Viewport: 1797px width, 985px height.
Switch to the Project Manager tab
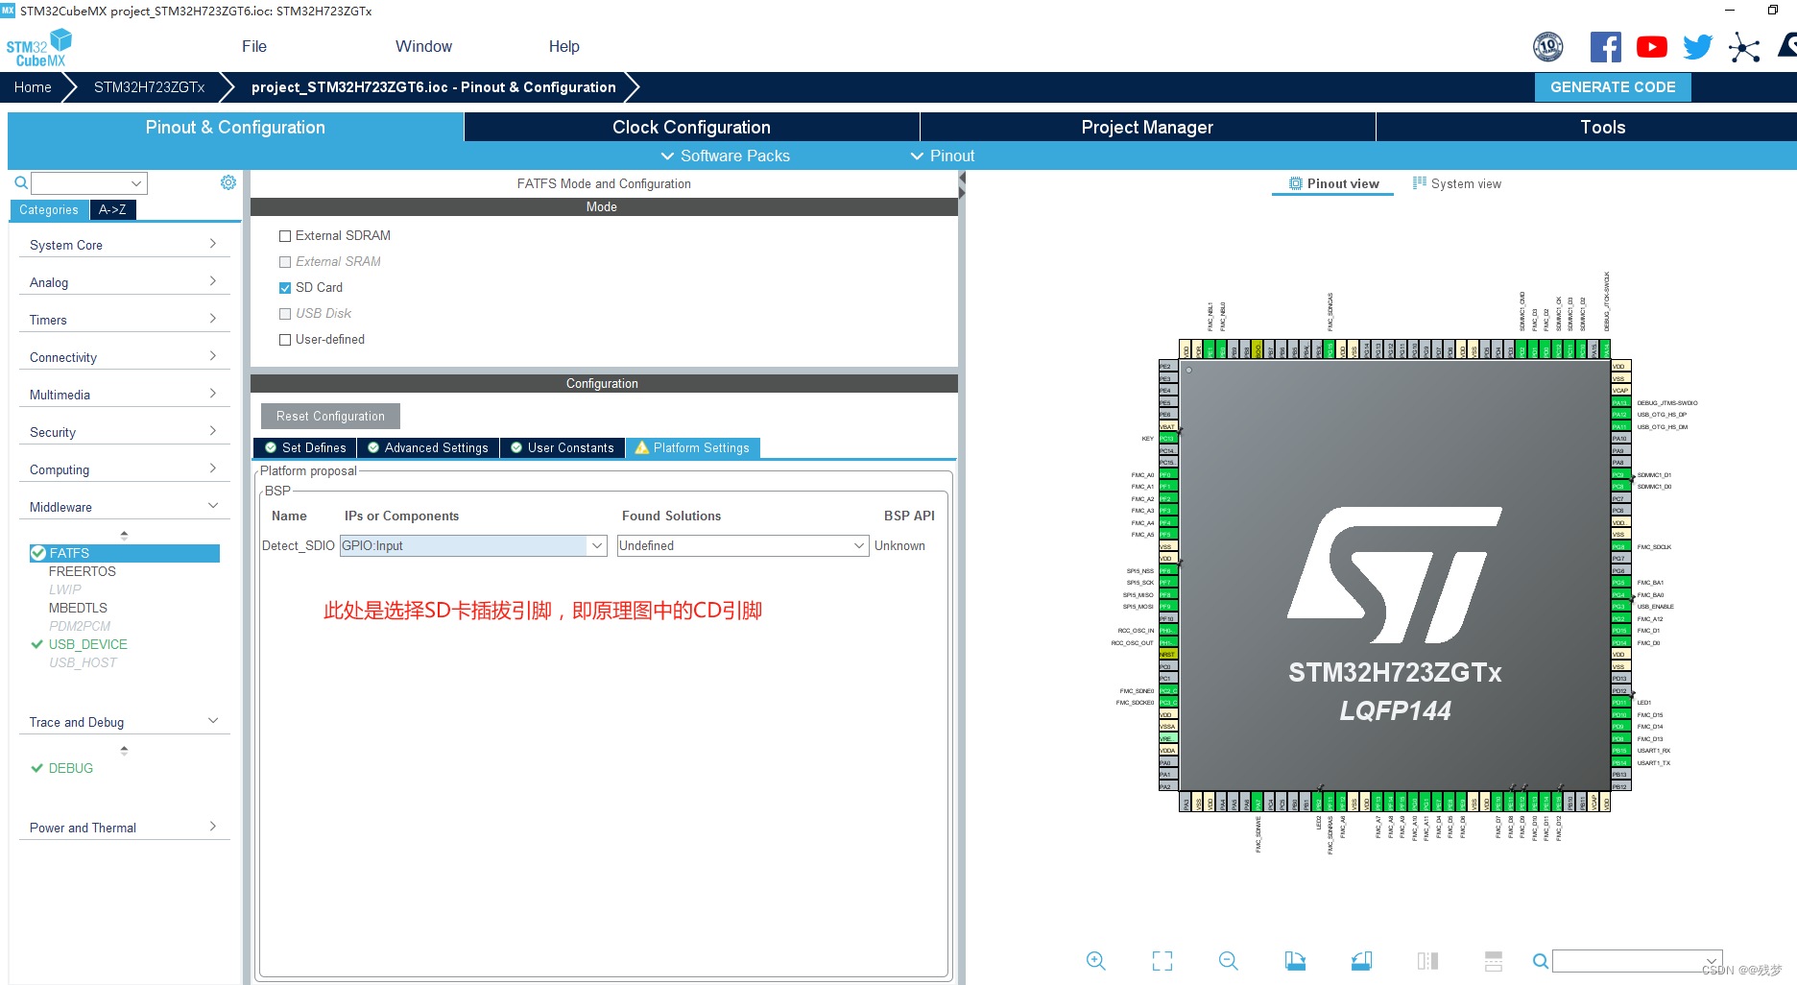point(1147,127)
